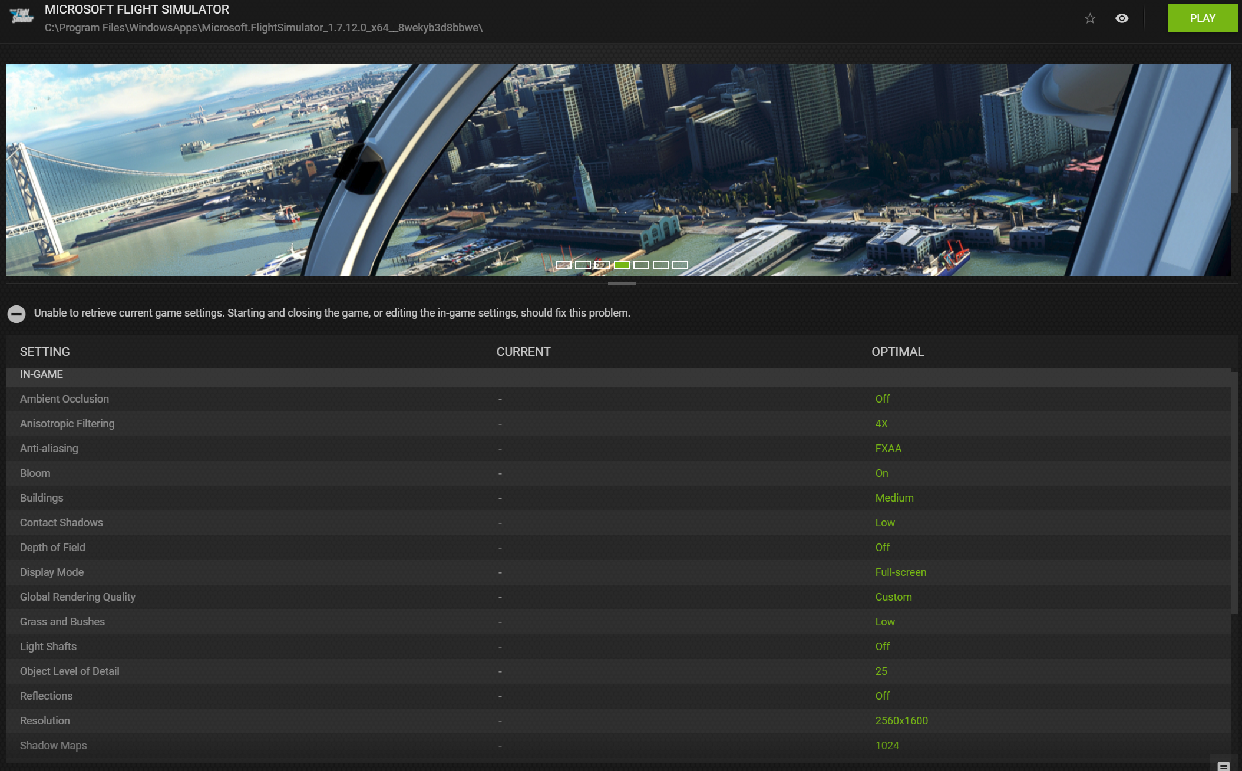The image size is (1242, 771).
Task: Click the Off value for Light Shafts
Action: [x=882, y=647]
